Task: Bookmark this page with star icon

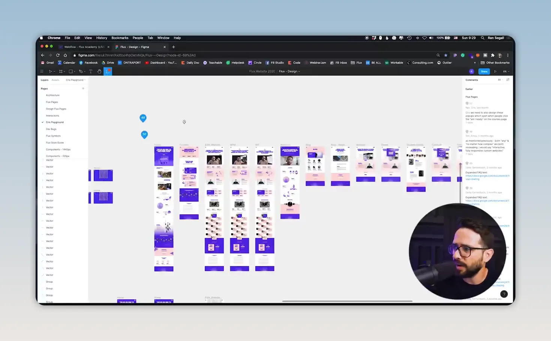Action: click(x=446, y=55)
